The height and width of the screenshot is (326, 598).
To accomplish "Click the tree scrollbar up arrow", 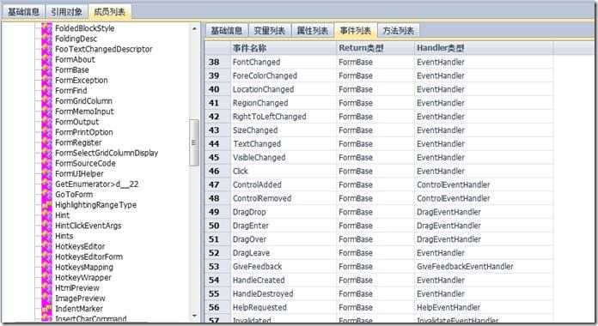I will click(194, 28).
